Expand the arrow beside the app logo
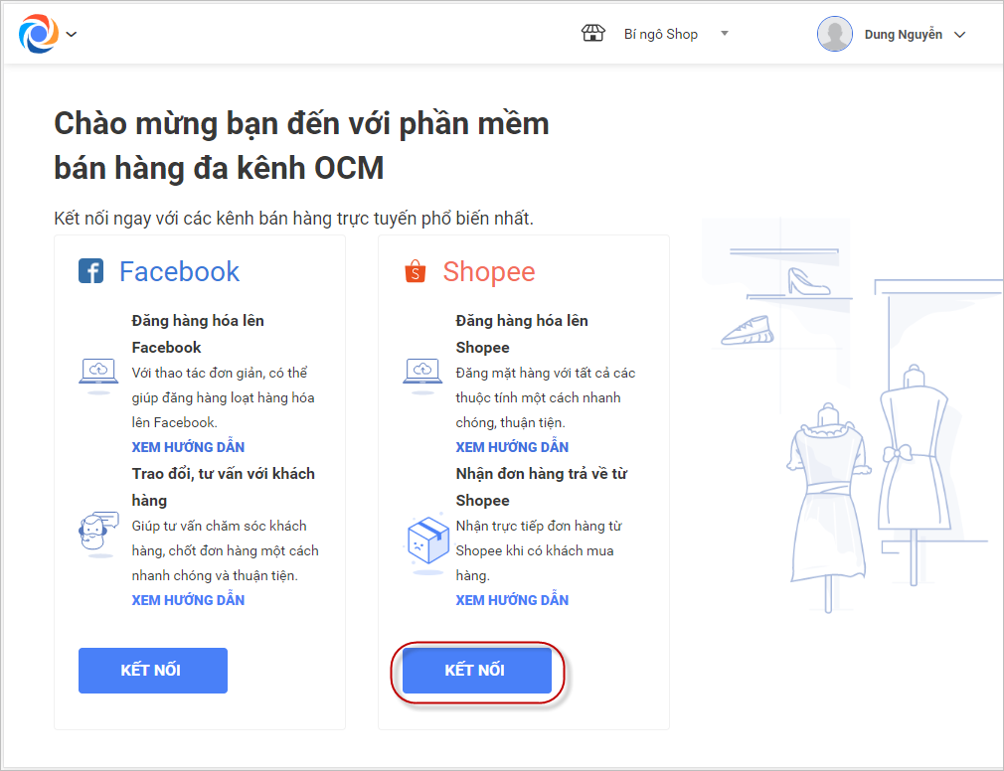This screenshot has width=1004, height=771. pyautogui.click(x=72, y=35)
